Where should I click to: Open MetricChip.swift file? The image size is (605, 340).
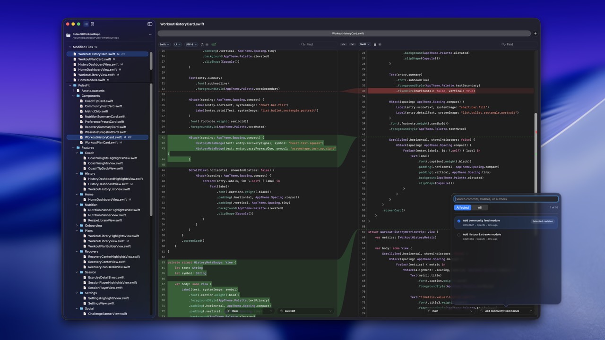coord(96,111)
